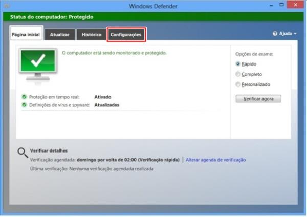Click the Última verificação text line
Viewport: 307px width, 217px height.
click(x=92, y=169)
